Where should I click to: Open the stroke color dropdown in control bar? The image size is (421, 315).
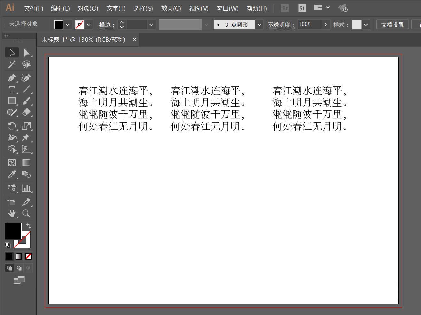[x=89, y=25]
